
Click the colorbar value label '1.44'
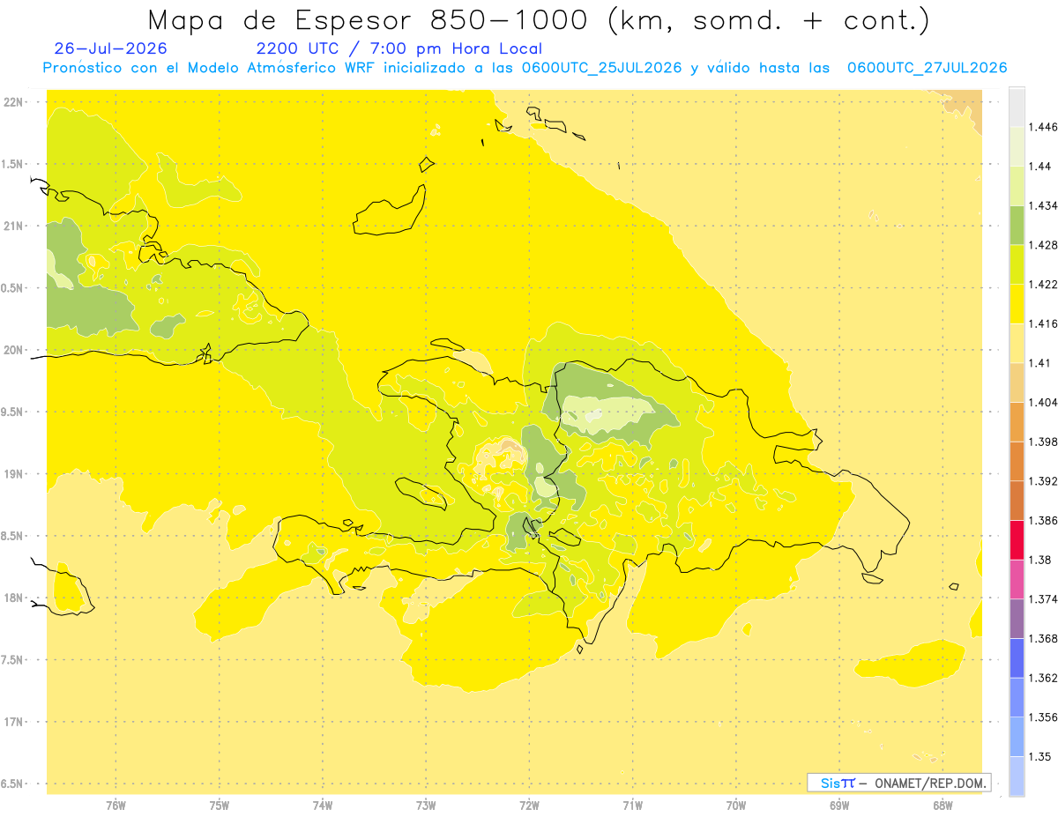(x=1039, y=167)
